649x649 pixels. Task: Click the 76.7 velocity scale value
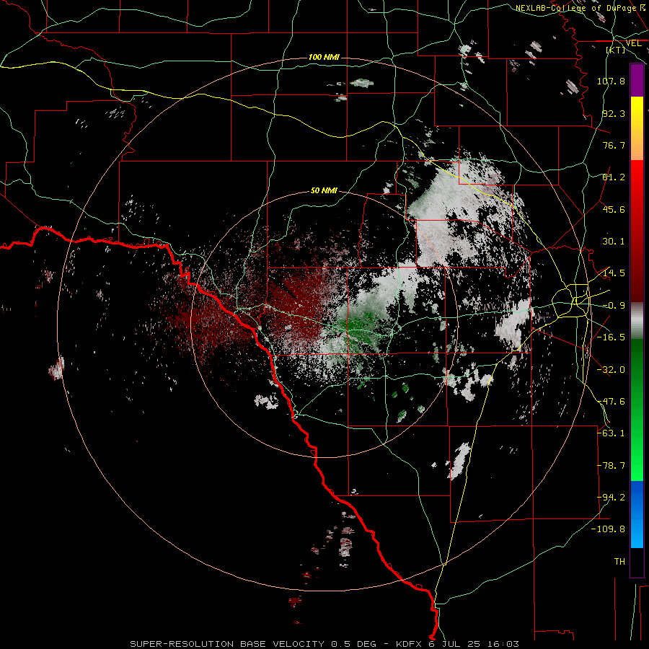coord(614,145)
